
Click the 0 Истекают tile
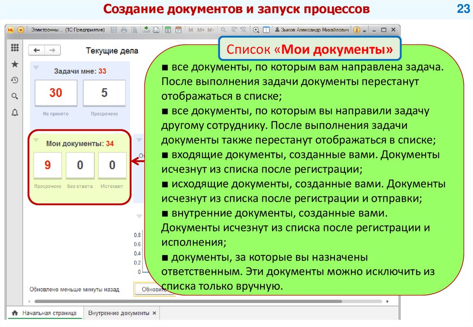112,165
